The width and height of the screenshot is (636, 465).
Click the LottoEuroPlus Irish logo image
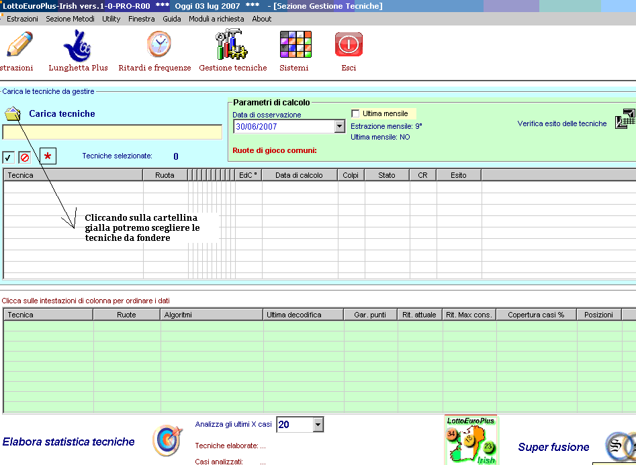tap(471, 440)
